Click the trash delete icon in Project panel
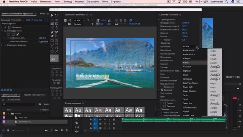Viewport: 243px width, 137px height. coord(67,130)
